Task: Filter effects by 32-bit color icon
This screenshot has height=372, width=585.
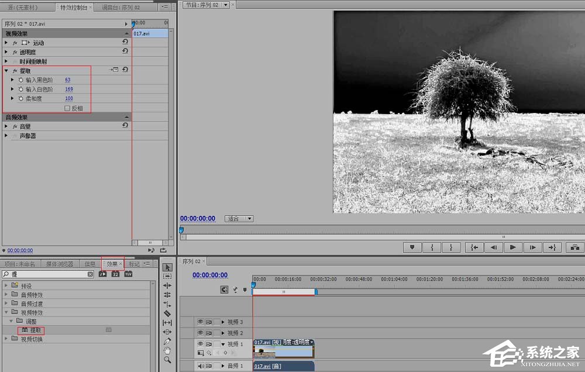Action: [x=115, y=274]
